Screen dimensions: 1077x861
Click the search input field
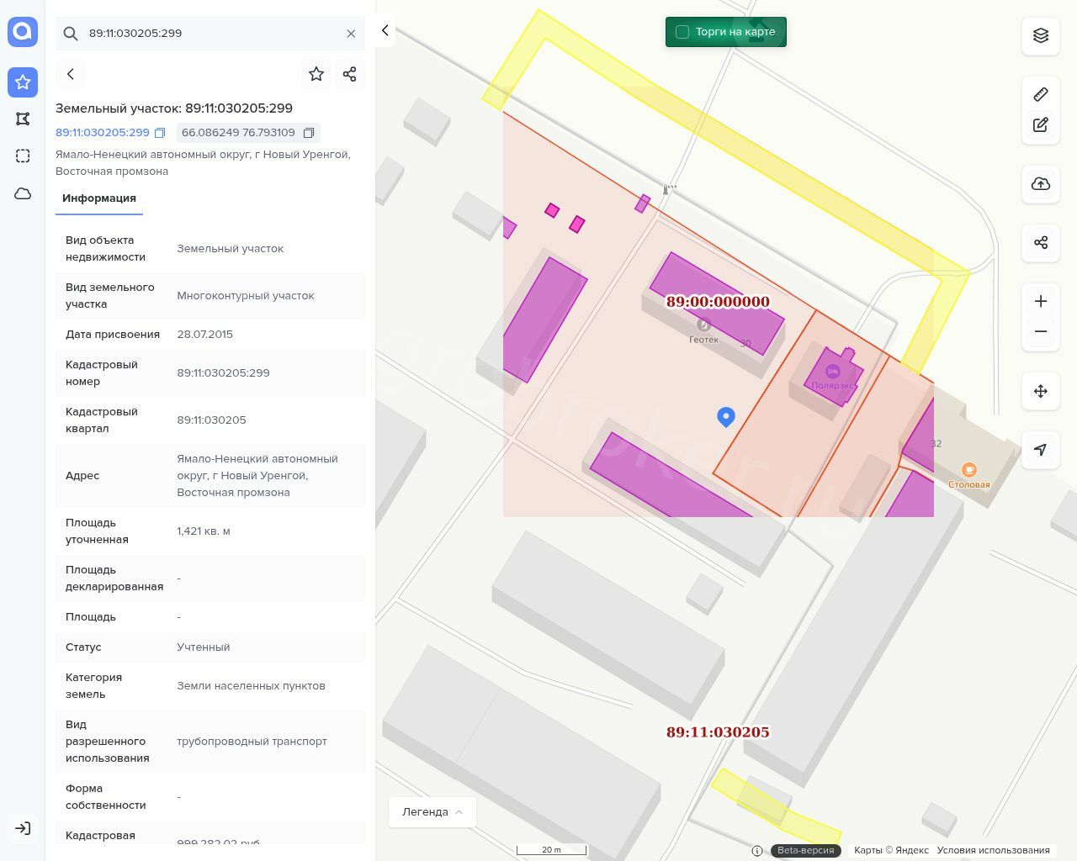click(210, 34)
